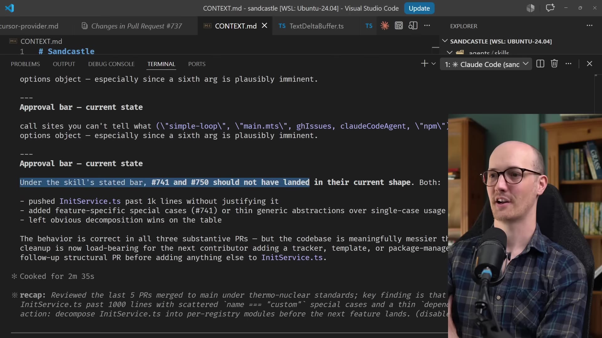The image size is (602, 338).
Task: Open the chat sparkle icon in the title bar
Action: click(x=550, y=8)
